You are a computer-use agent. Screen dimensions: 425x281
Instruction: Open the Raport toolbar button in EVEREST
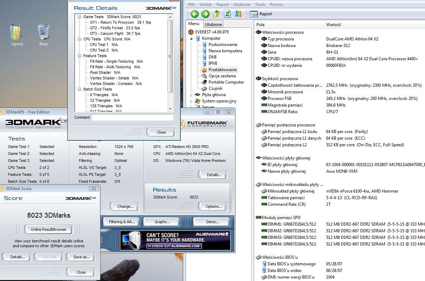click(261, 14)
